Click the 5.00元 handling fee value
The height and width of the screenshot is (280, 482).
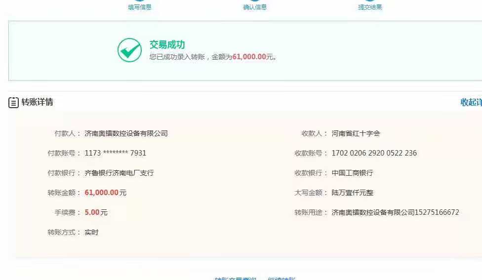coord(96,212)
